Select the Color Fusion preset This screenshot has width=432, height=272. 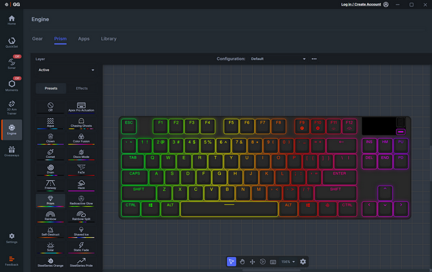coord(81,139)
